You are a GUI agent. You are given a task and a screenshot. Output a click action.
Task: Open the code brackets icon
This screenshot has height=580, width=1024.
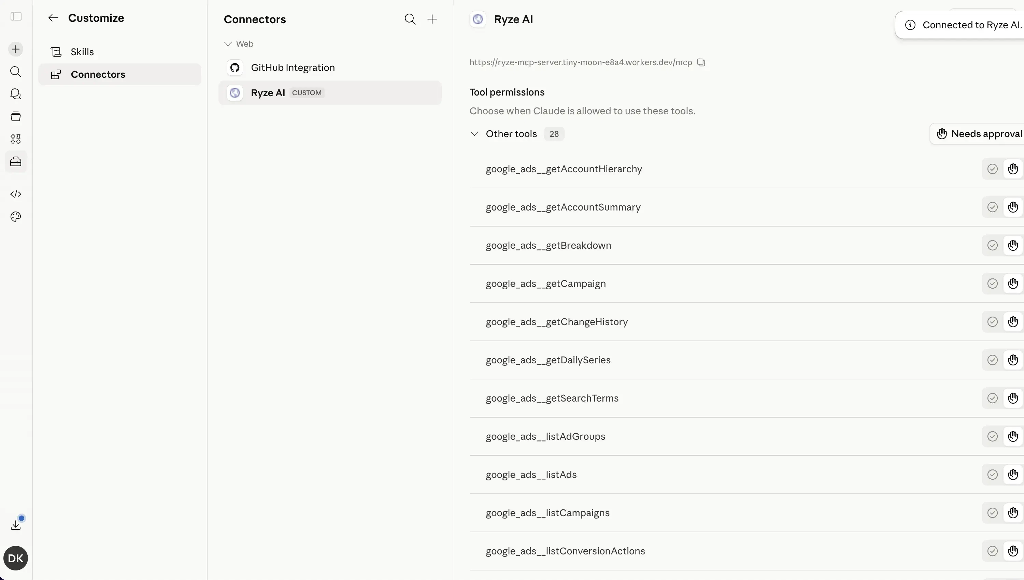point(16,194)
